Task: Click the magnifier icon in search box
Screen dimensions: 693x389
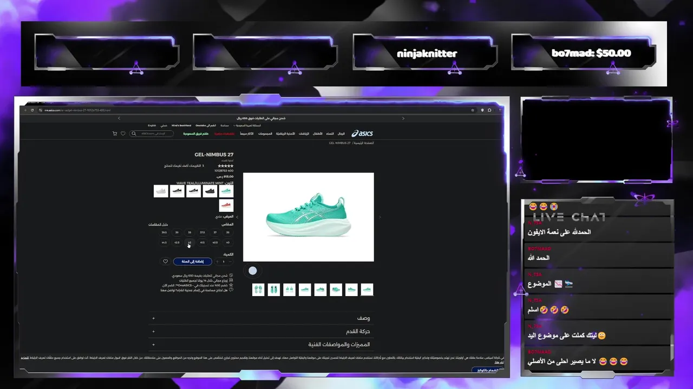Action: [x=134, y=133]
